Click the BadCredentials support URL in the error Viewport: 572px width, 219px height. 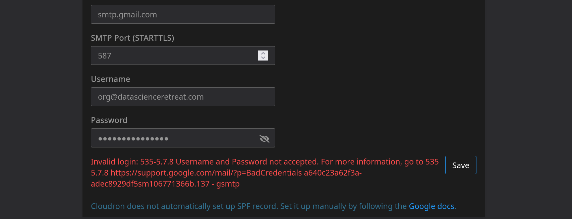pos(206,173)
